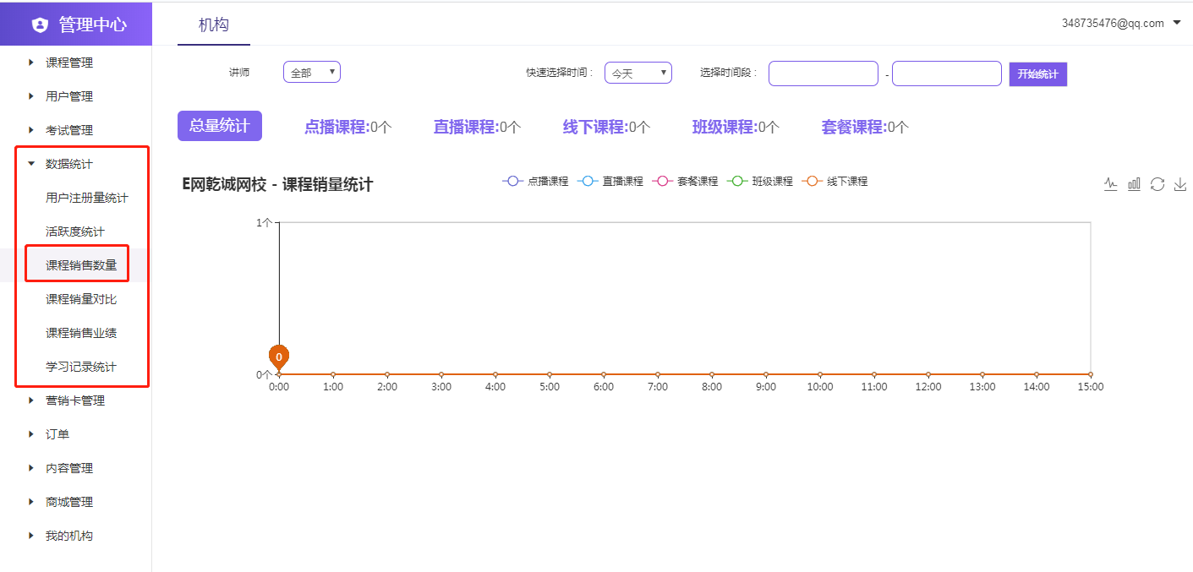1193x572 pixels.
Task: Hide 套餐课程 legend color series
Action: 685,181
